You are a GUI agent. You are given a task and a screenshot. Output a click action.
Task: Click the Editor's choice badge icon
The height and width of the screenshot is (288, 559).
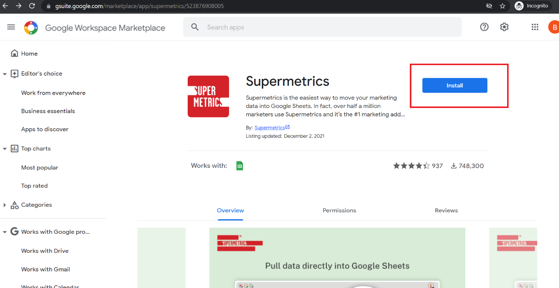coord(15,74)
